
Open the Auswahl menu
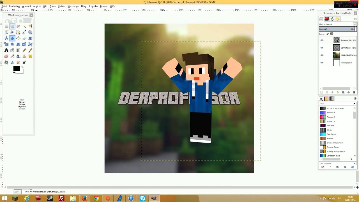tap(26, 6)
